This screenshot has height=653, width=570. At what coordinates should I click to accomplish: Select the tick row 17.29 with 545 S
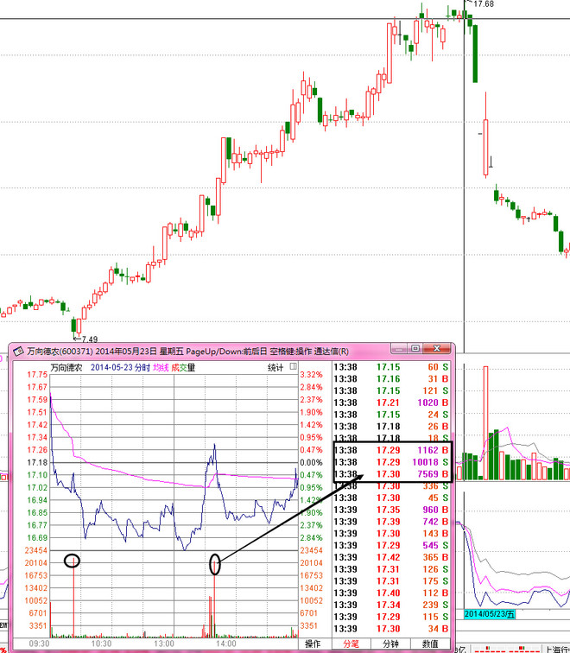pyautogui.click(x=391, y=545)
